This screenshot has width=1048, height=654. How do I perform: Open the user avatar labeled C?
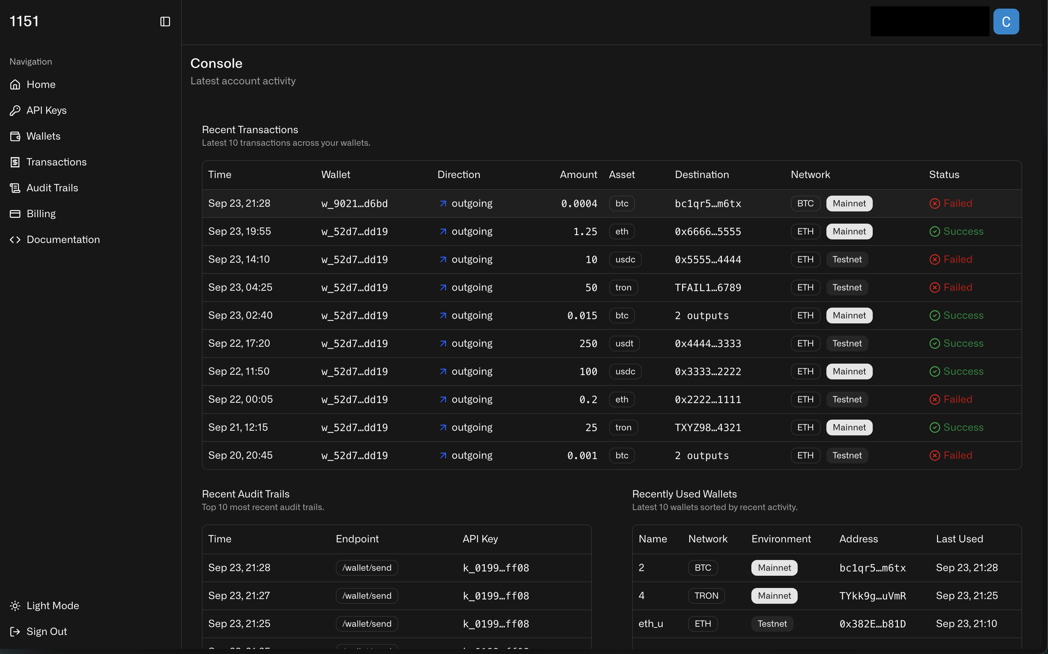pyautogui.click(x=1006, y=21)
